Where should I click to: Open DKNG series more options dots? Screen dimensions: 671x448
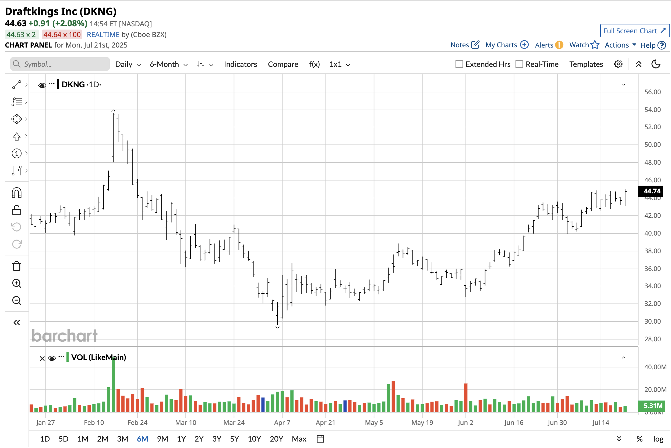click(51, 84)
